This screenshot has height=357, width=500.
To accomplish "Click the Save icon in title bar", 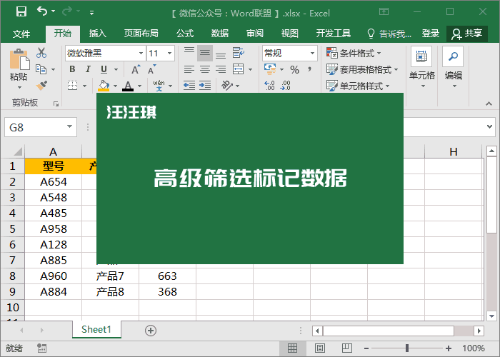I will (x=21, y=12).
